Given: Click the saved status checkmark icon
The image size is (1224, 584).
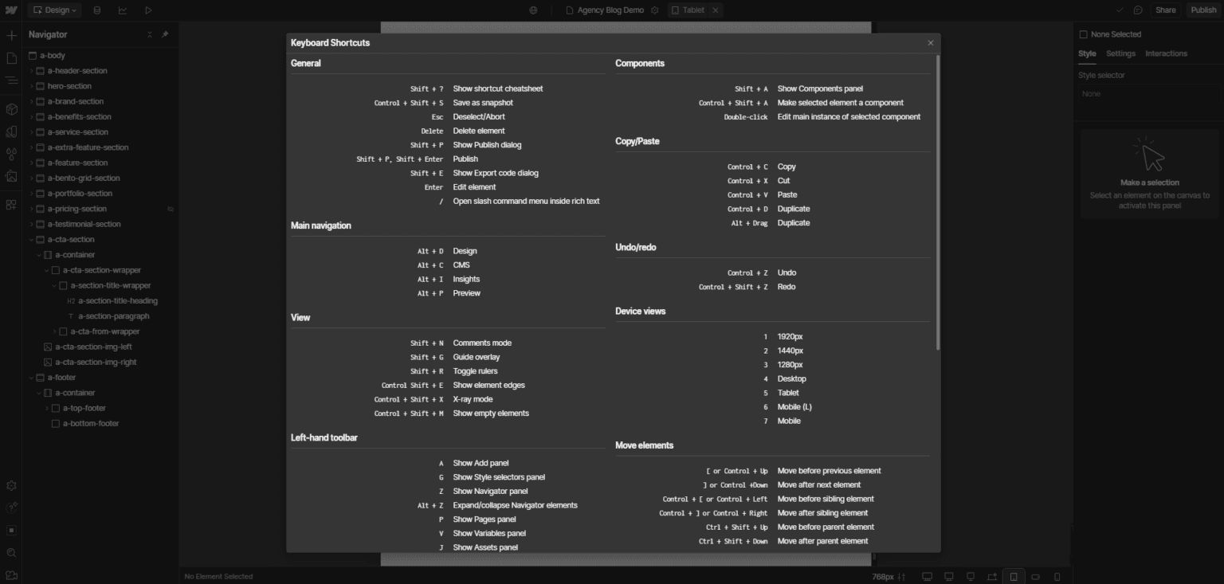Looking at the screenshot, I should (x=1120, y=10).
